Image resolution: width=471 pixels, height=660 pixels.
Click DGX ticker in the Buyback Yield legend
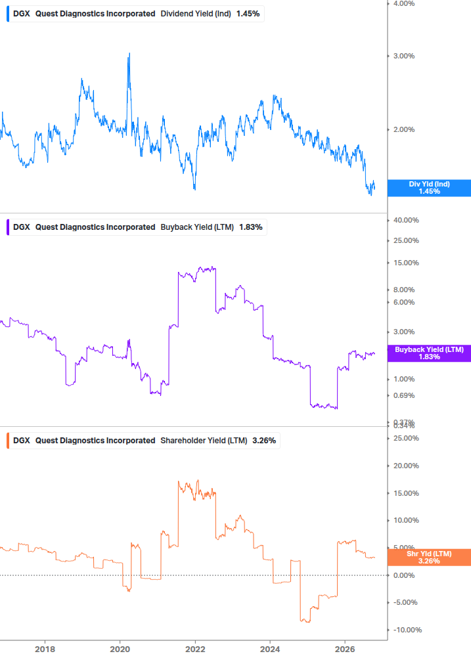pyautogui.click(x=22, y=227)
